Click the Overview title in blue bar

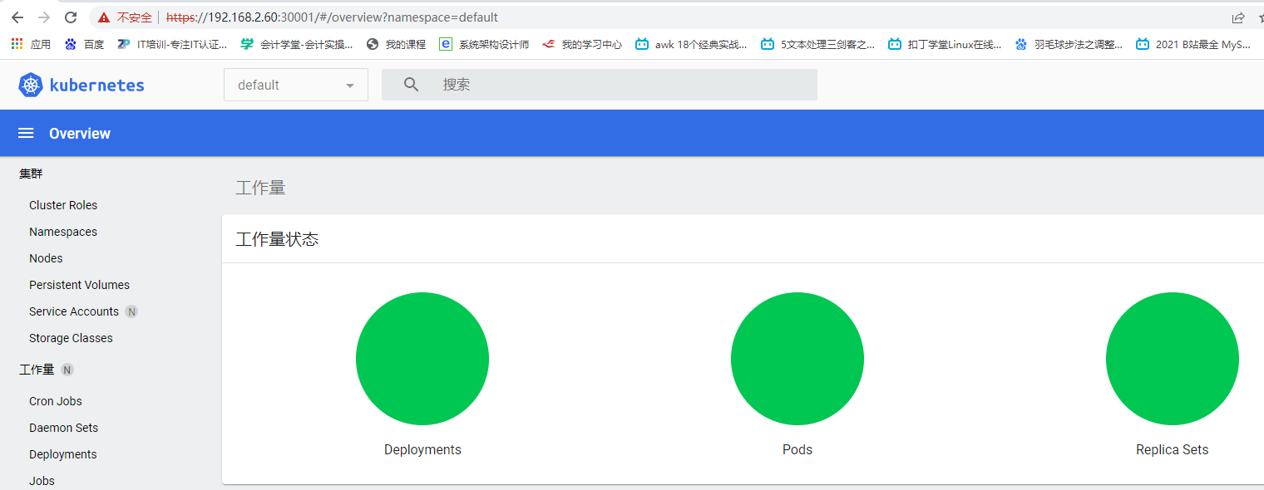pyautogui.click(x=80, y=134)
